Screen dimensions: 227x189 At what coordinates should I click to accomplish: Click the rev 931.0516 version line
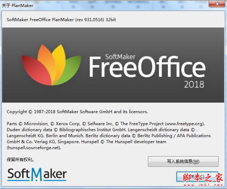(x=61, y=20)
